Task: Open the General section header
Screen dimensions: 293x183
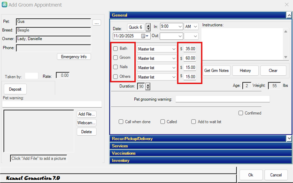Action: [198, 15]
